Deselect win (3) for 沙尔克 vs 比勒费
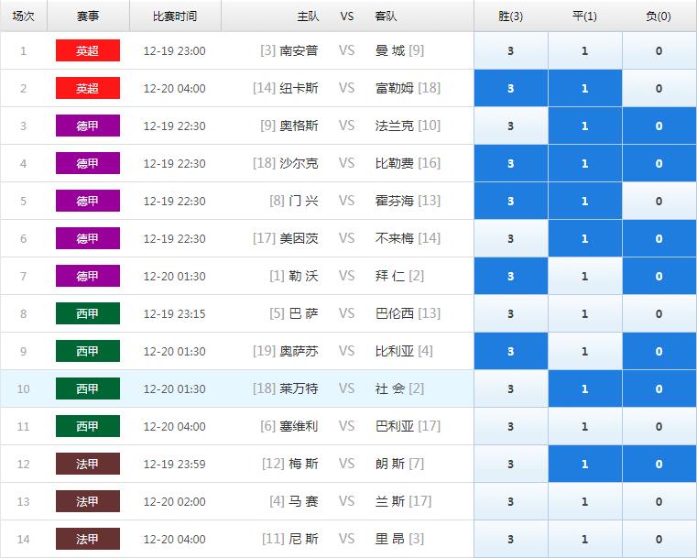Image resolution: width=697 pixels, height=558 pixels. coord(511,163)
